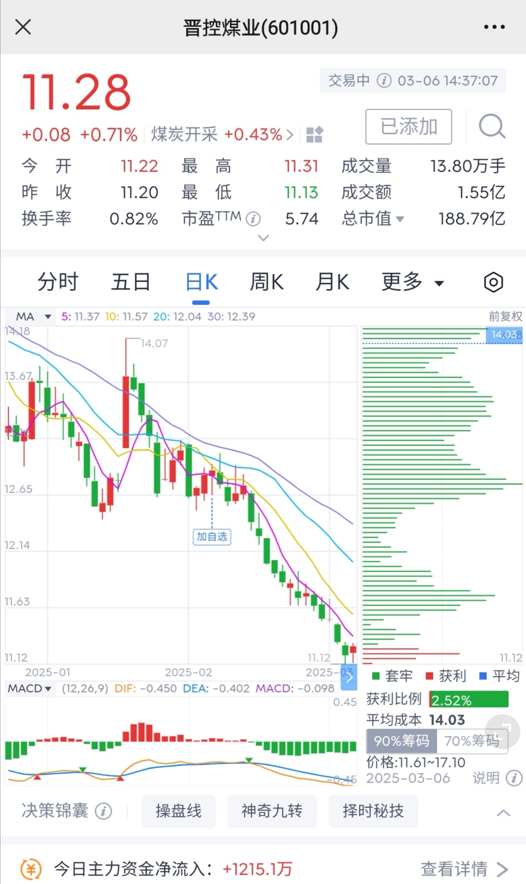Open the grid widget icon next to 煤炭开采

(x=315, y=134)
